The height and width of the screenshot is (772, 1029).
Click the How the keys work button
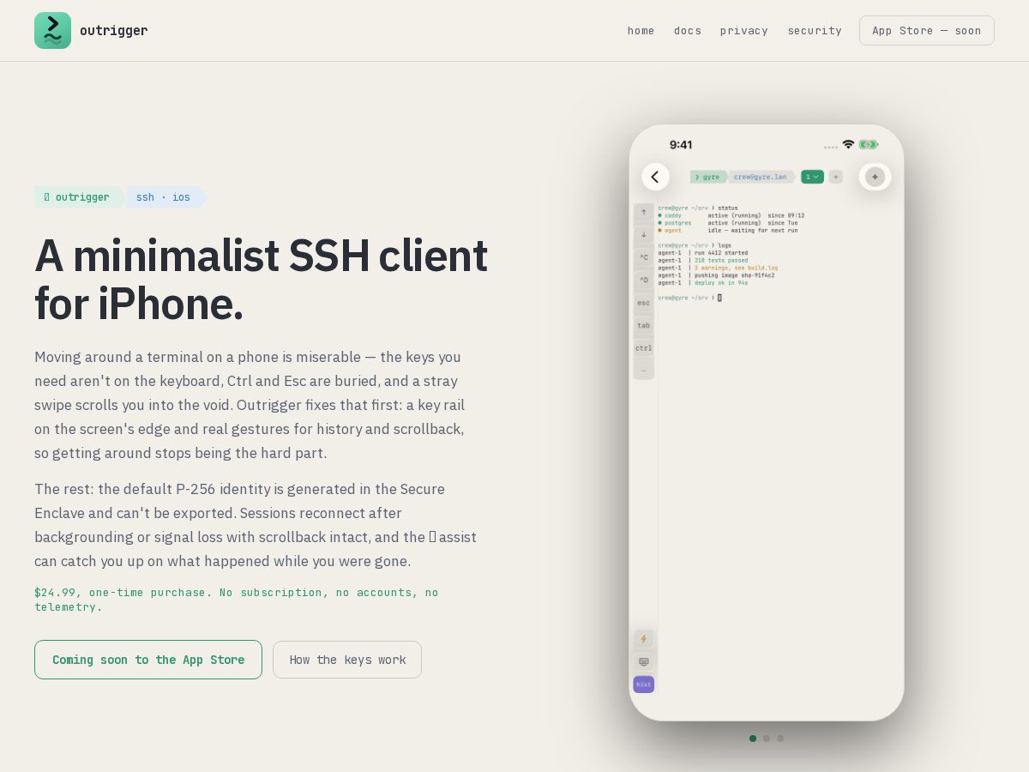pos(347,660)
